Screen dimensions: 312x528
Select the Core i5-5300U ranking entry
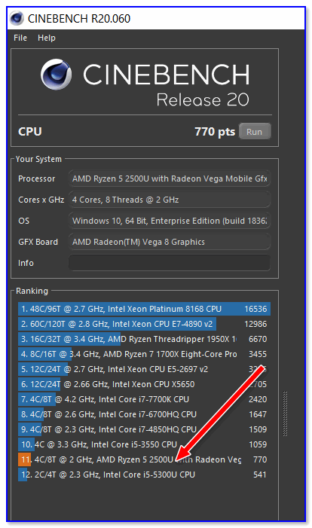click(x=144, y=475)
